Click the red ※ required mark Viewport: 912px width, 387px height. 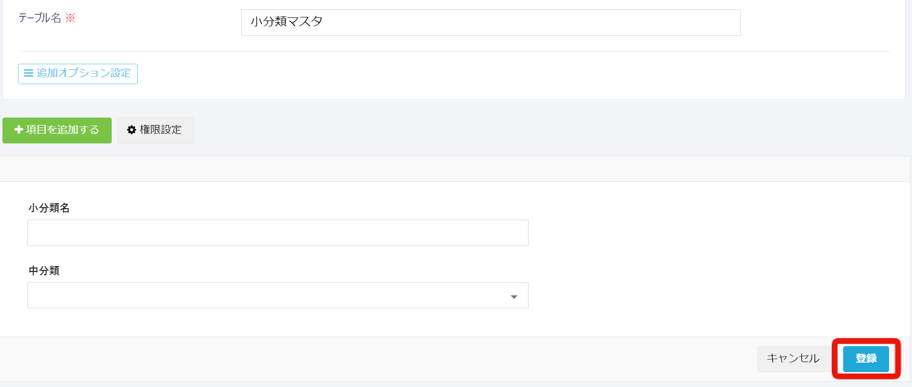[x=70, y=18]
